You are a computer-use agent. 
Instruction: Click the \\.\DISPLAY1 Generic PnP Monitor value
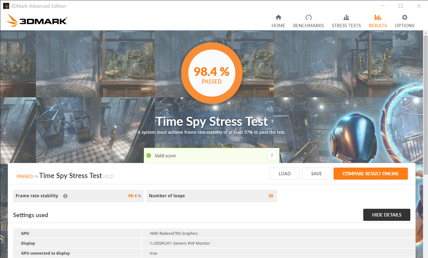click(x=180, y=243)
